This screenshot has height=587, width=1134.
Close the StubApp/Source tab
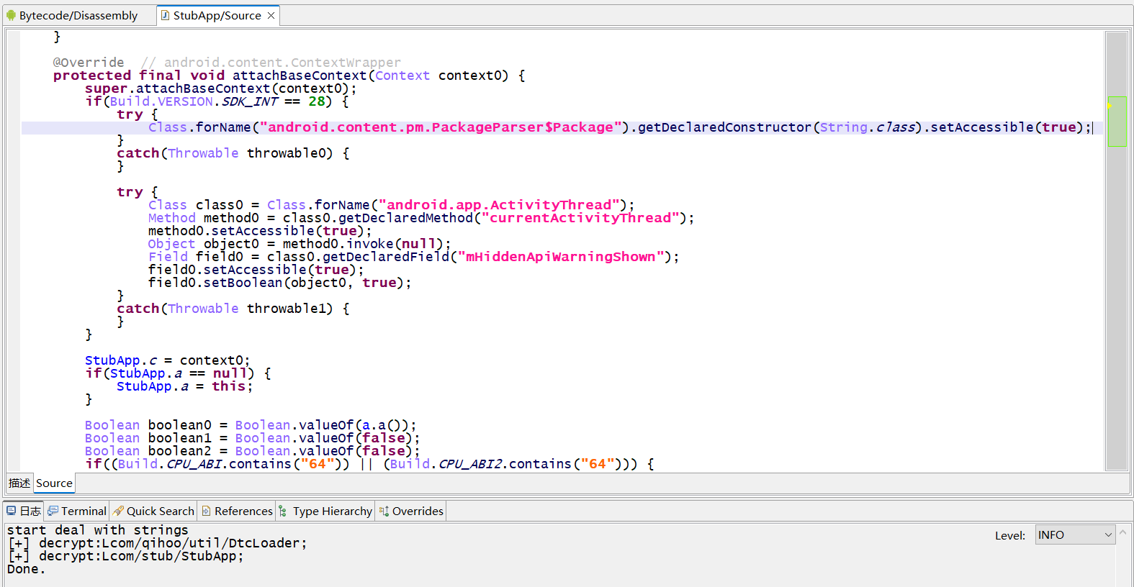click(x=271, y=16)
